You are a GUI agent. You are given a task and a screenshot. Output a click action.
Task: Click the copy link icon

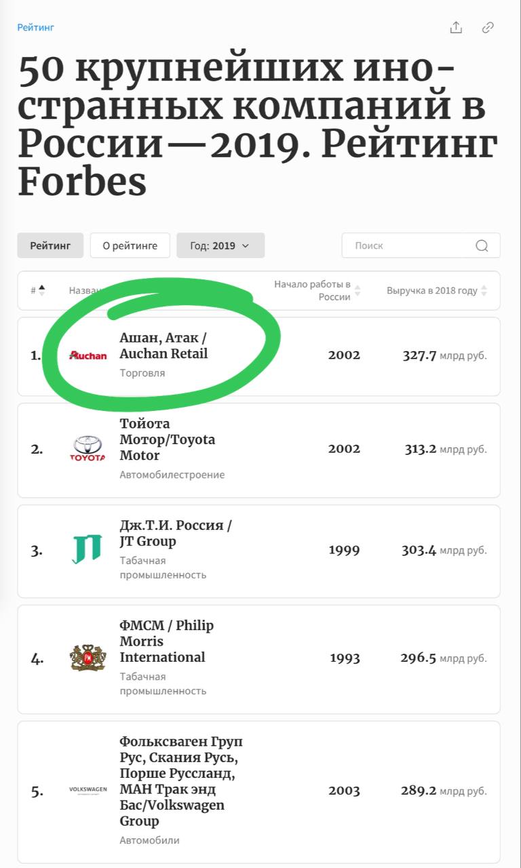(488, 27)
